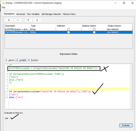This screenshot has width=136, height=131.
Task: Remove selected expression with minus icon
Action: click(18, 20)
